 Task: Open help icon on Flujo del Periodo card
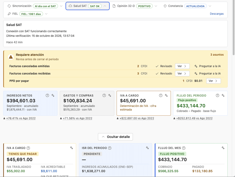218,96
